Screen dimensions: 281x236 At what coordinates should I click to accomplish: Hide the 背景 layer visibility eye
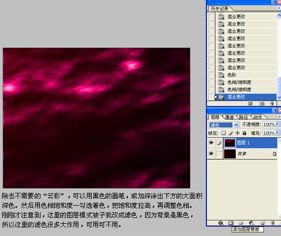pos(211,153)
